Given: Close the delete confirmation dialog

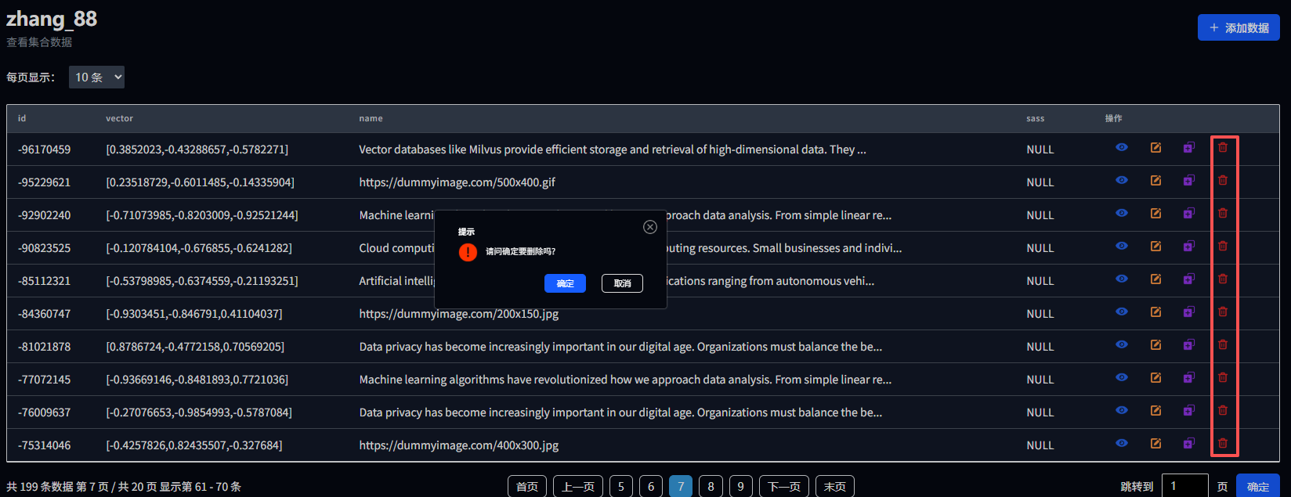Looking at the screenshot, I should click(649, 227).
